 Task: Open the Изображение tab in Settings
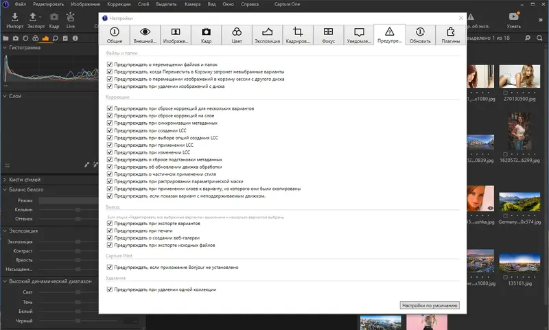(x=176, y=35)
